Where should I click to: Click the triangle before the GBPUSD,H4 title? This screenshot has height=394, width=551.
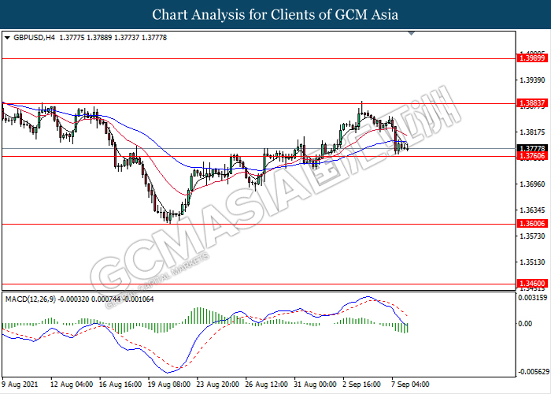tap(7, 38)
